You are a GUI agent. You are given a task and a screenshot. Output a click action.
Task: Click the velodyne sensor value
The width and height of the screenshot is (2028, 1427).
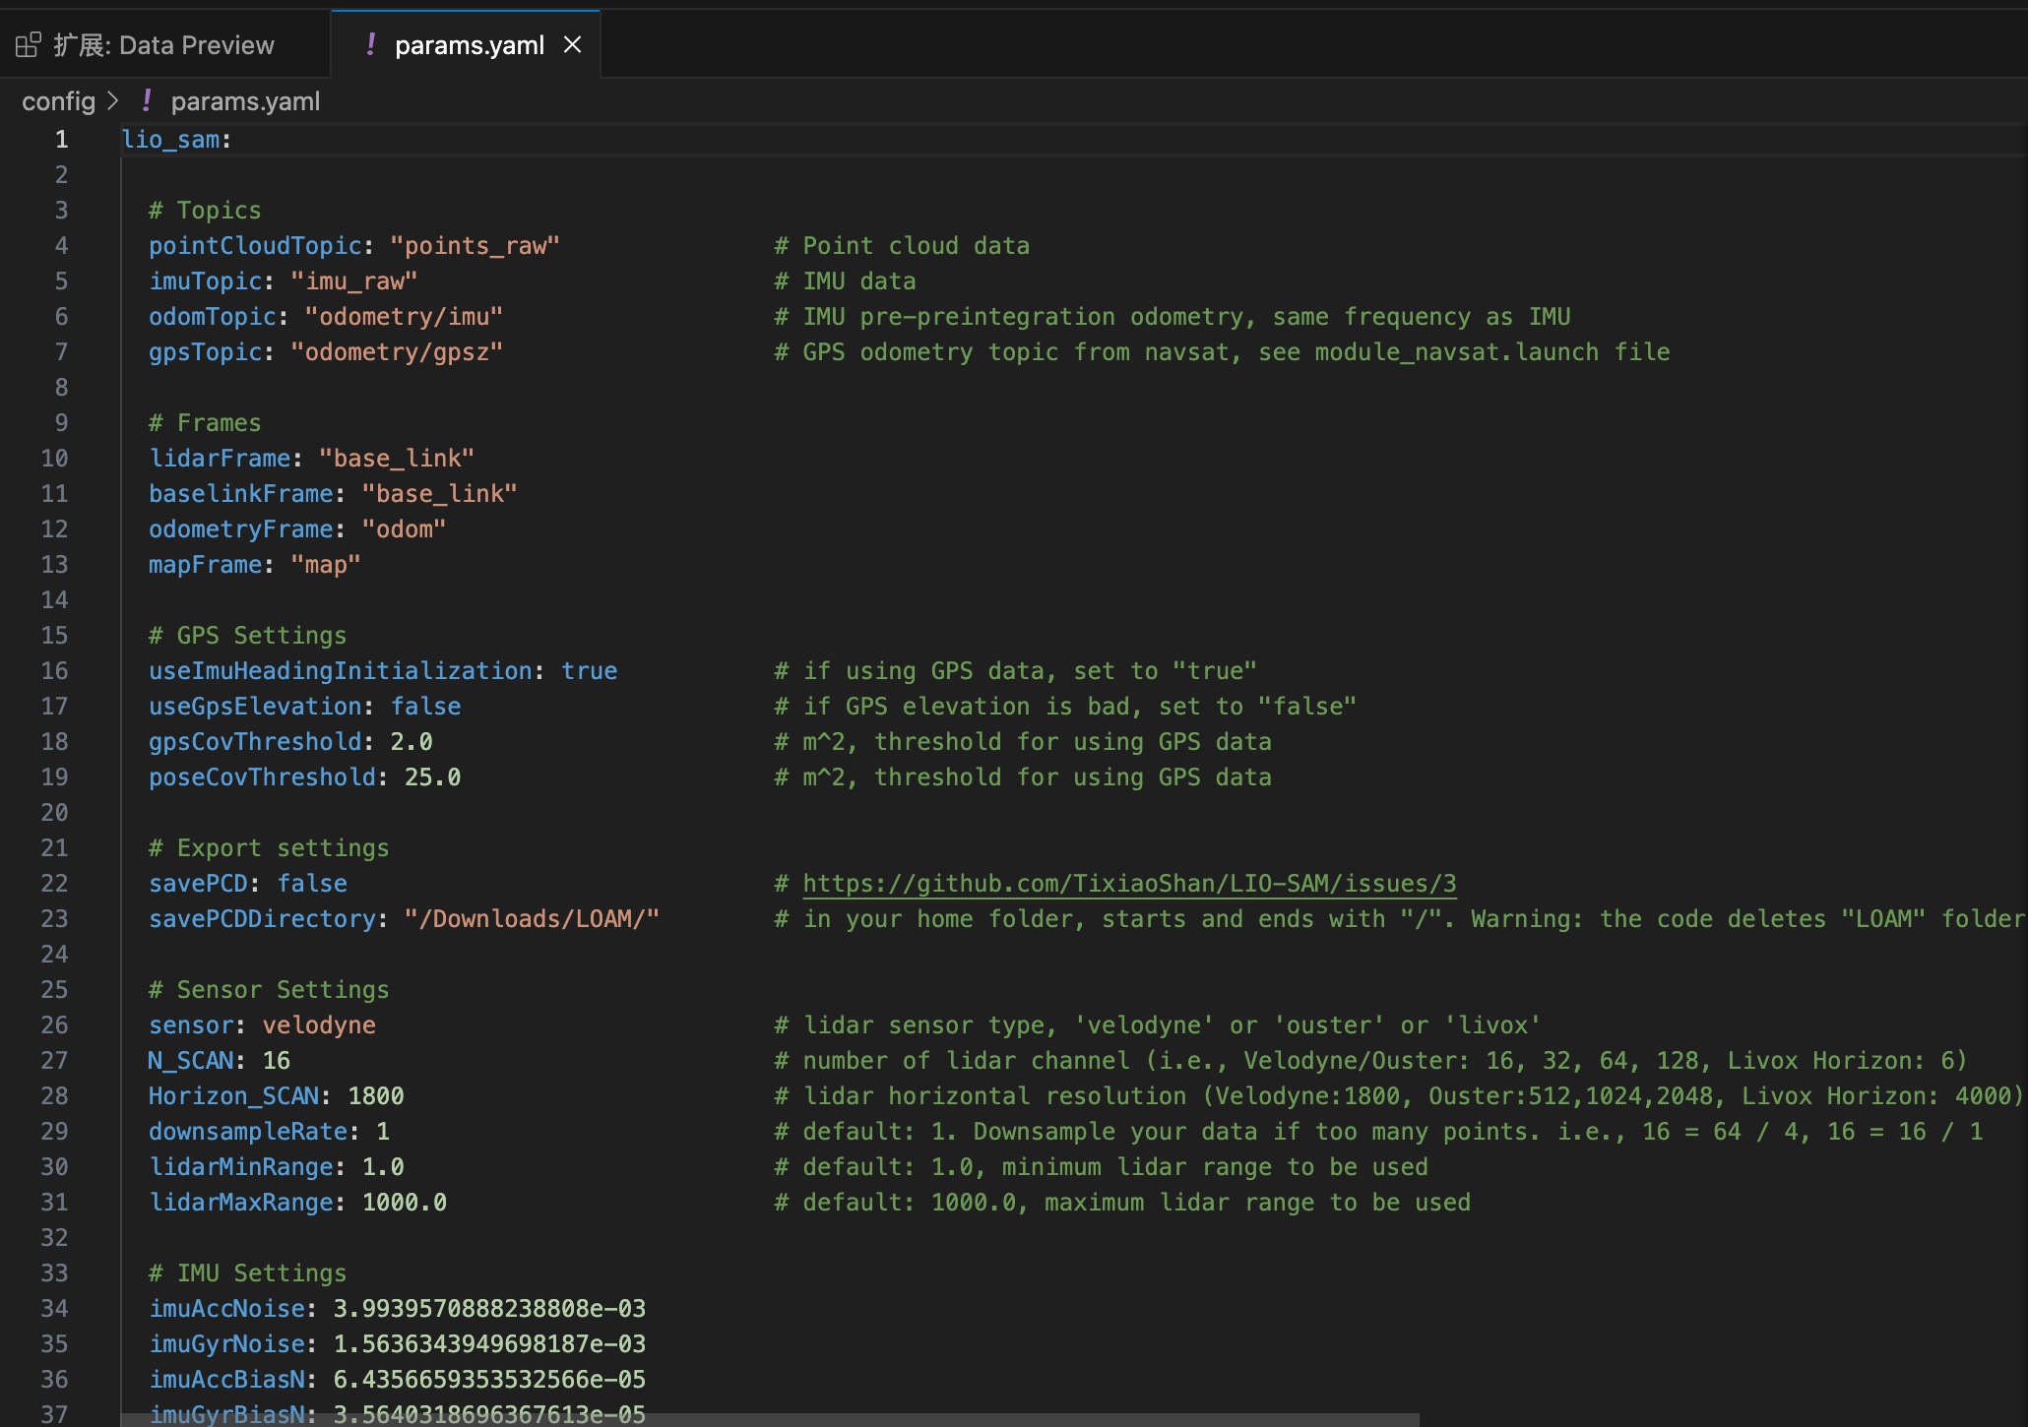click(x=318, y=1025)
